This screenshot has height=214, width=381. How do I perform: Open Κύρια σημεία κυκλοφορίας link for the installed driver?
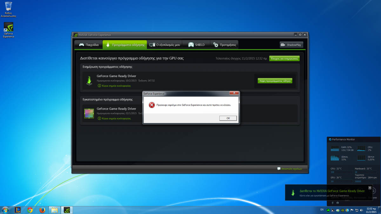click(114, 118)
